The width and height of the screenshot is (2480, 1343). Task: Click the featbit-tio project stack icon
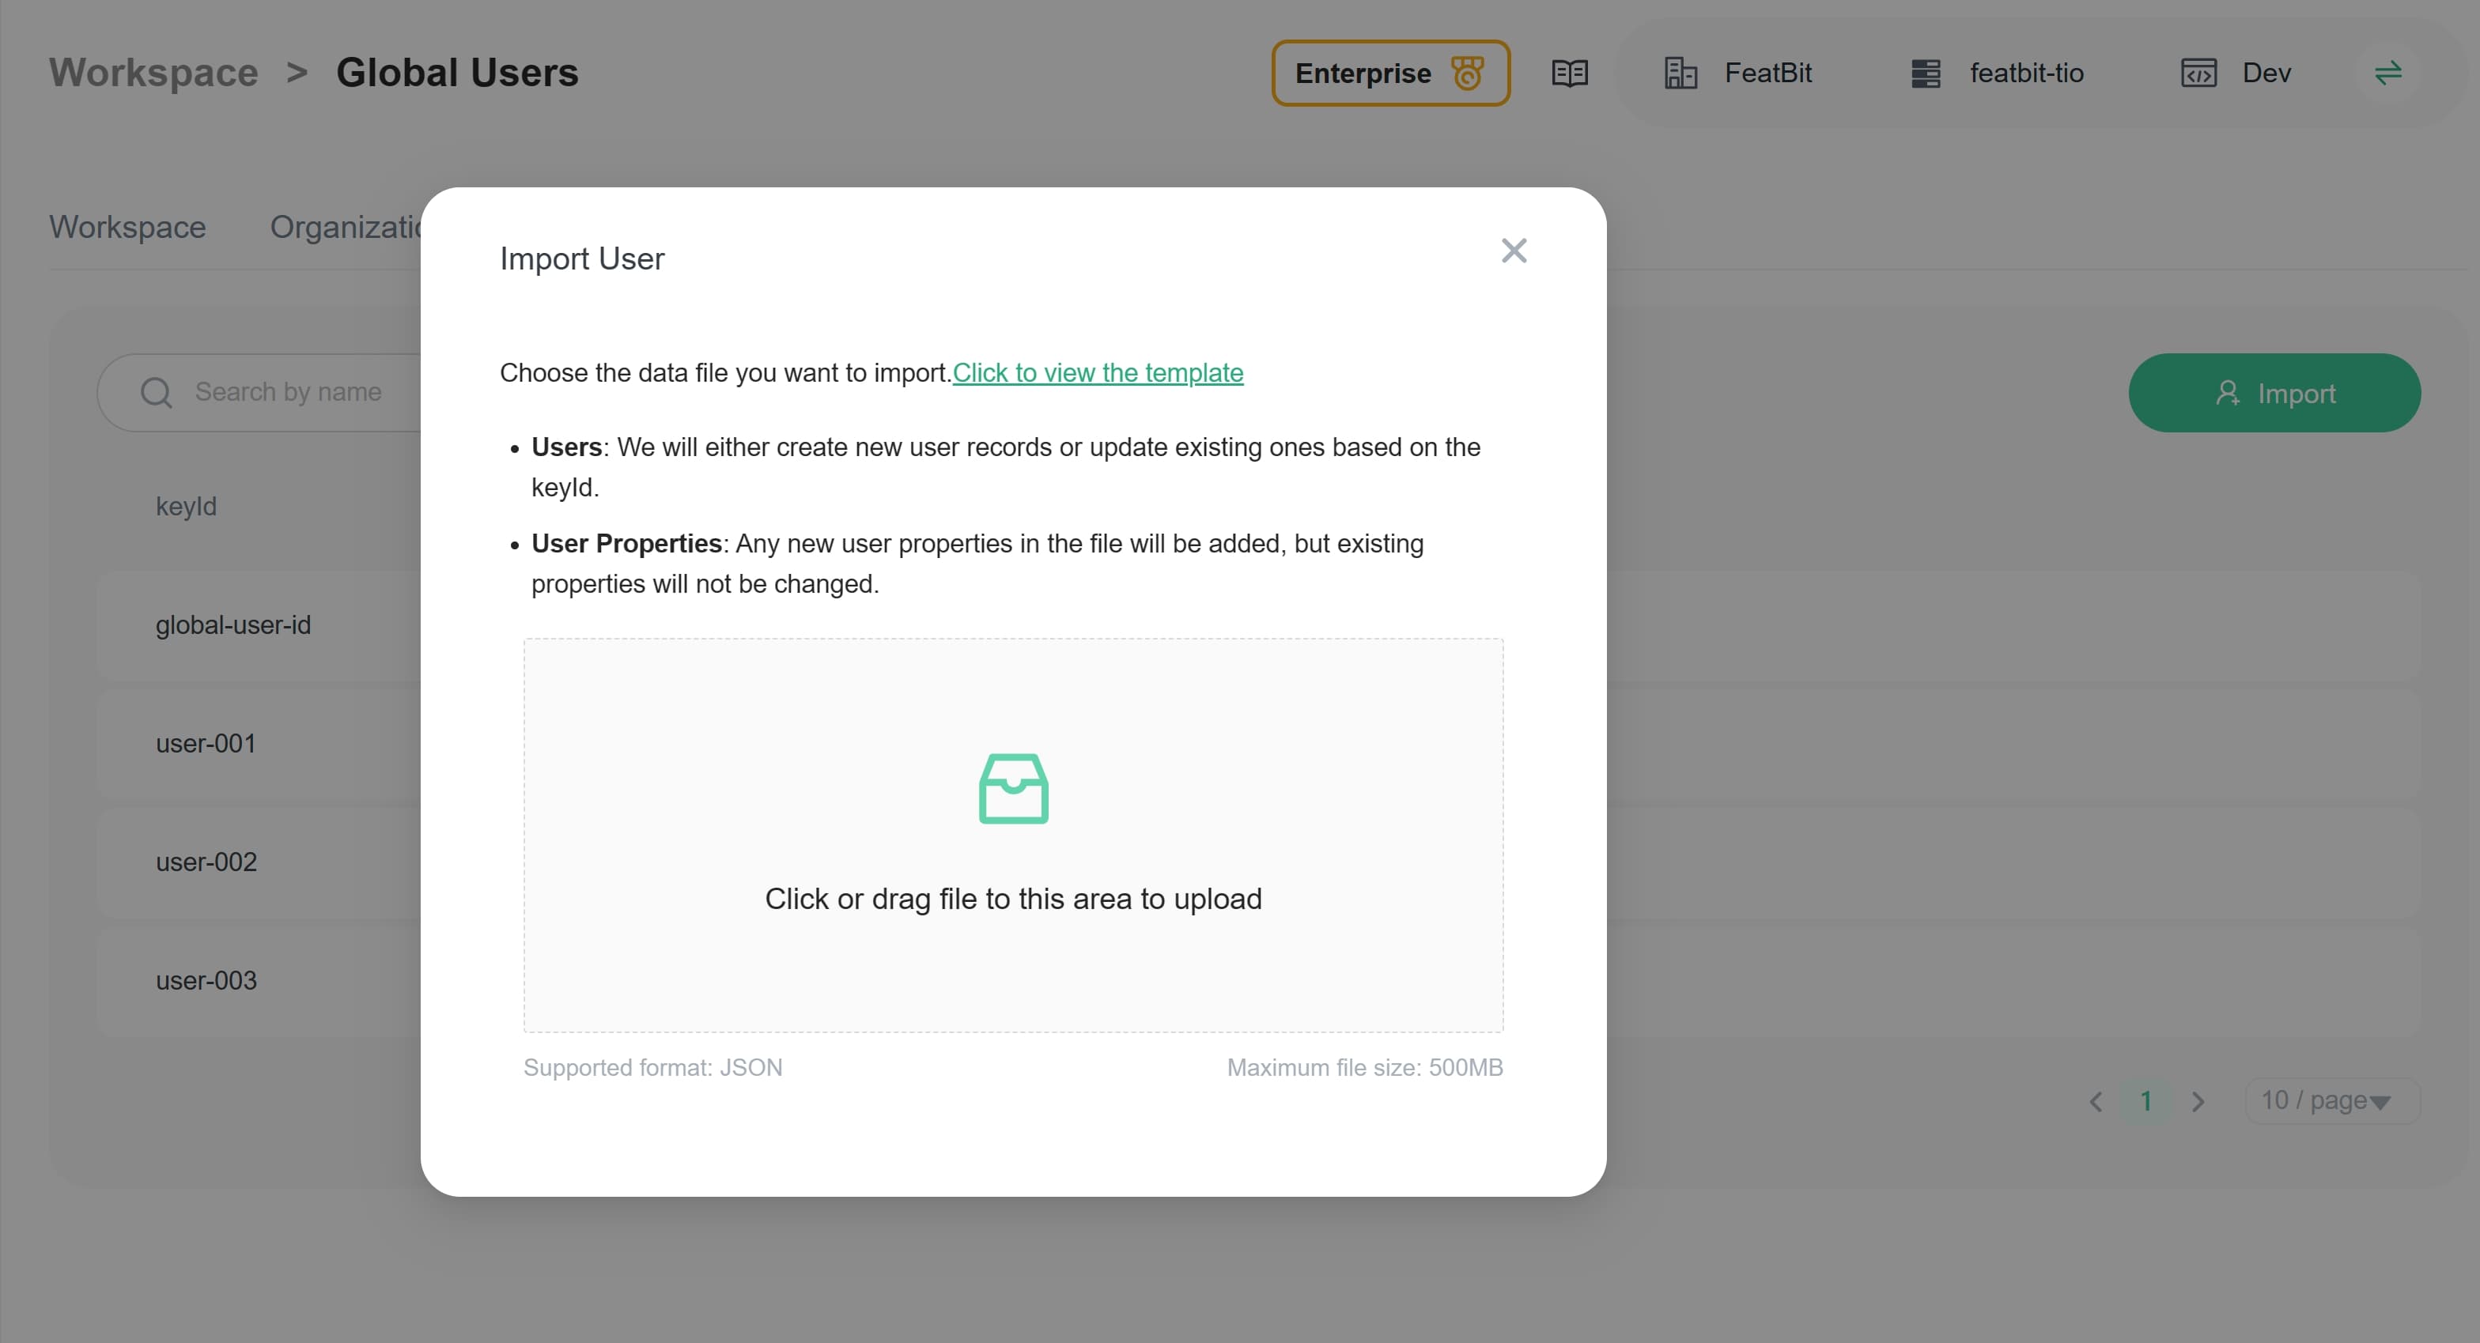pyautogui.click(x=1926, y=73)
